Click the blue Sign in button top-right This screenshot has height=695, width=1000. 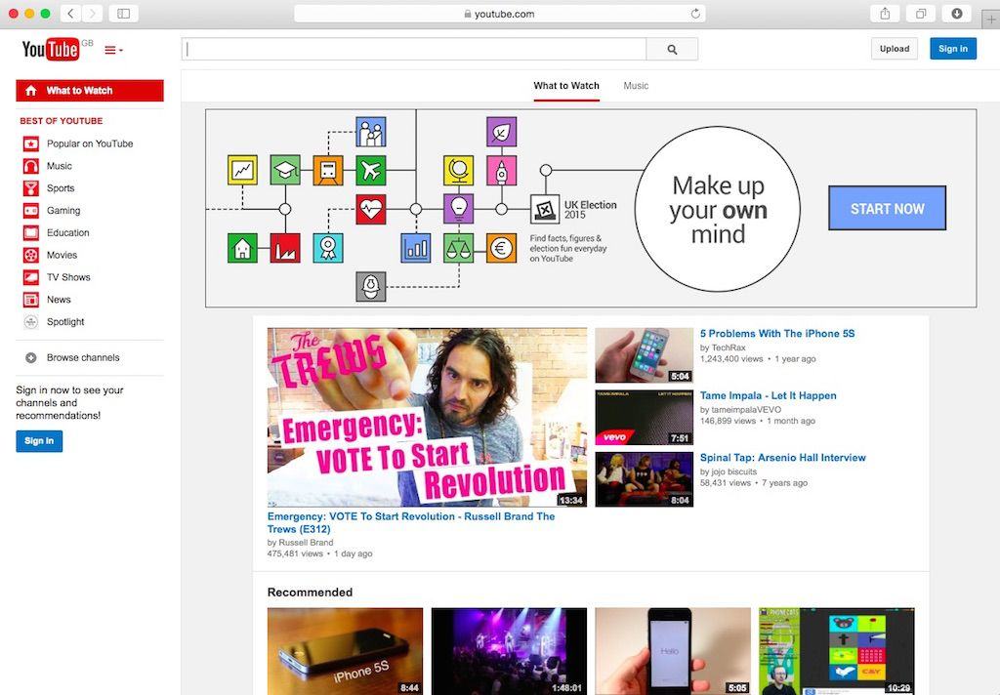[952, 49]
